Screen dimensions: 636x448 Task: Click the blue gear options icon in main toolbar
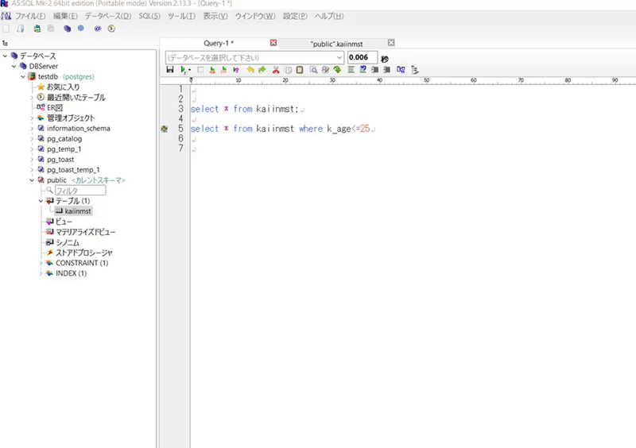[81, 29]
